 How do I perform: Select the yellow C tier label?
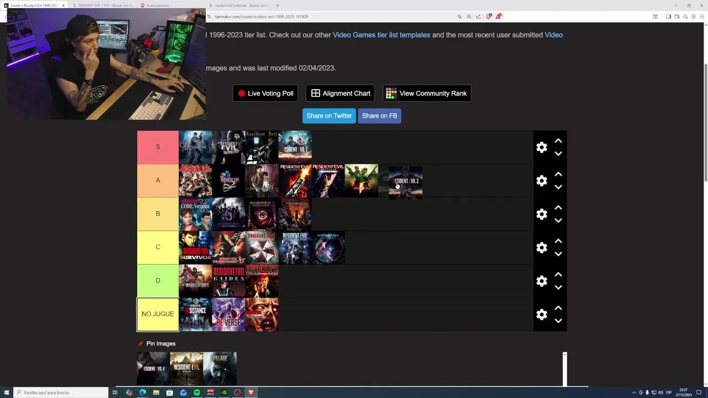click(x=158, y=247)
